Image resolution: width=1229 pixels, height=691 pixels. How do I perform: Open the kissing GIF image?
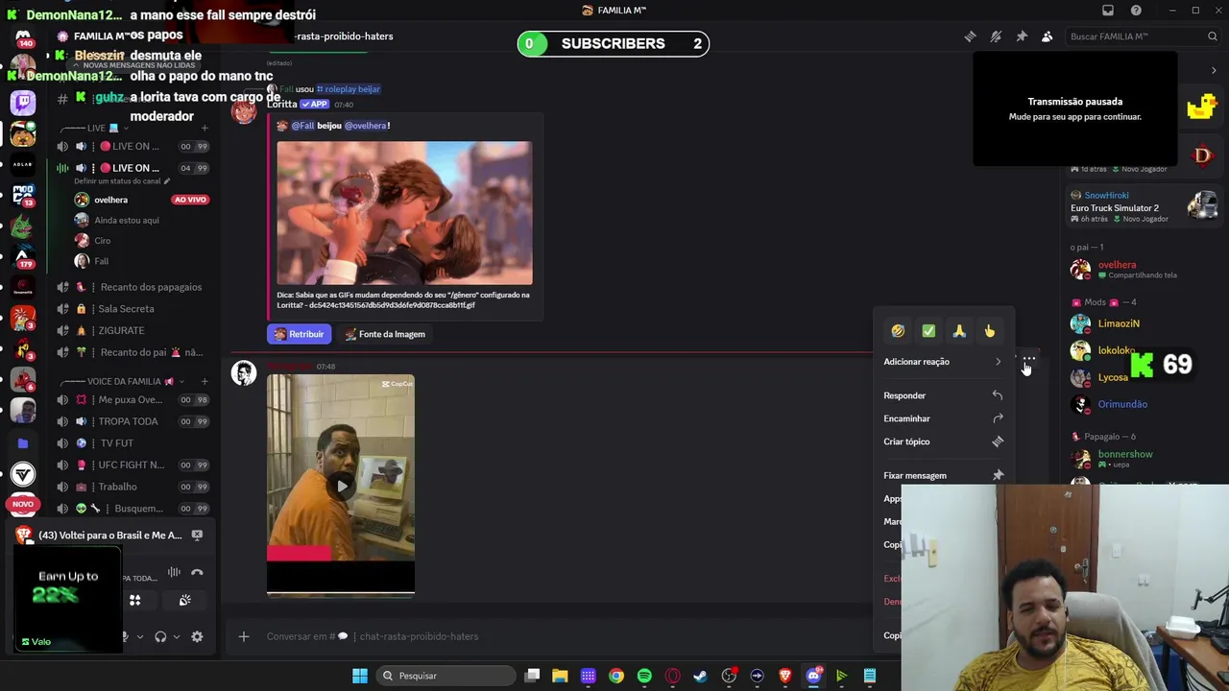click(404, 213)
